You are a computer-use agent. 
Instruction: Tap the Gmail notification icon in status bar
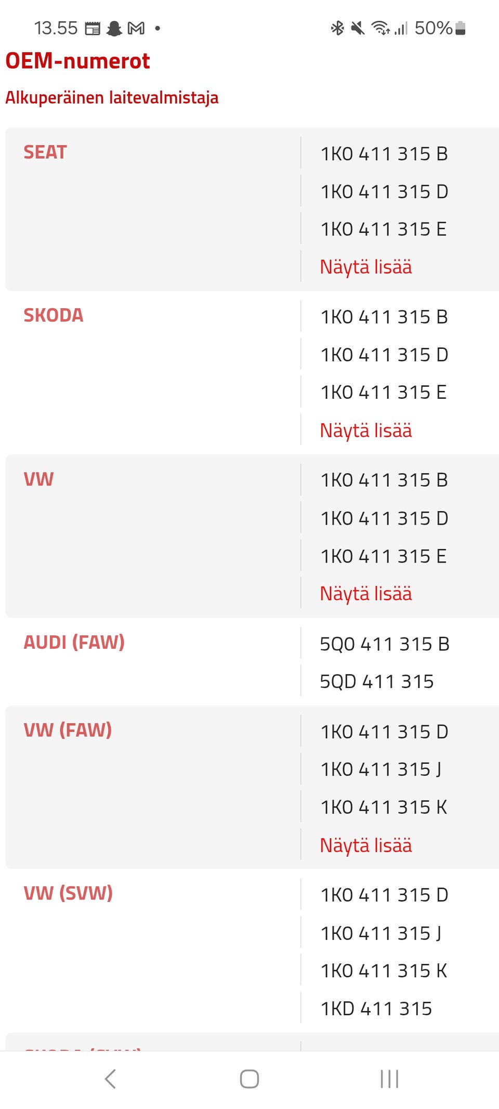click(x=136, y=28)
